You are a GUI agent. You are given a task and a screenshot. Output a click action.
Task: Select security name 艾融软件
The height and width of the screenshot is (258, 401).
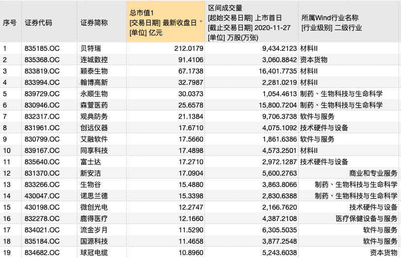pyautogui.click(x=94, y=139)
